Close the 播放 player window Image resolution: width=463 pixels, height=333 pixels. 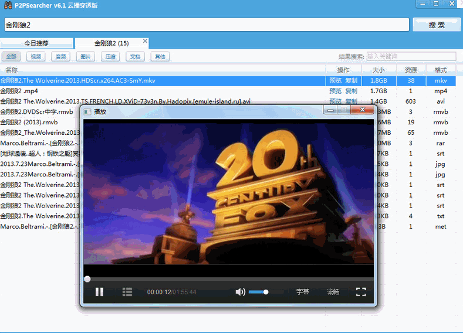(x=363, y=110)
